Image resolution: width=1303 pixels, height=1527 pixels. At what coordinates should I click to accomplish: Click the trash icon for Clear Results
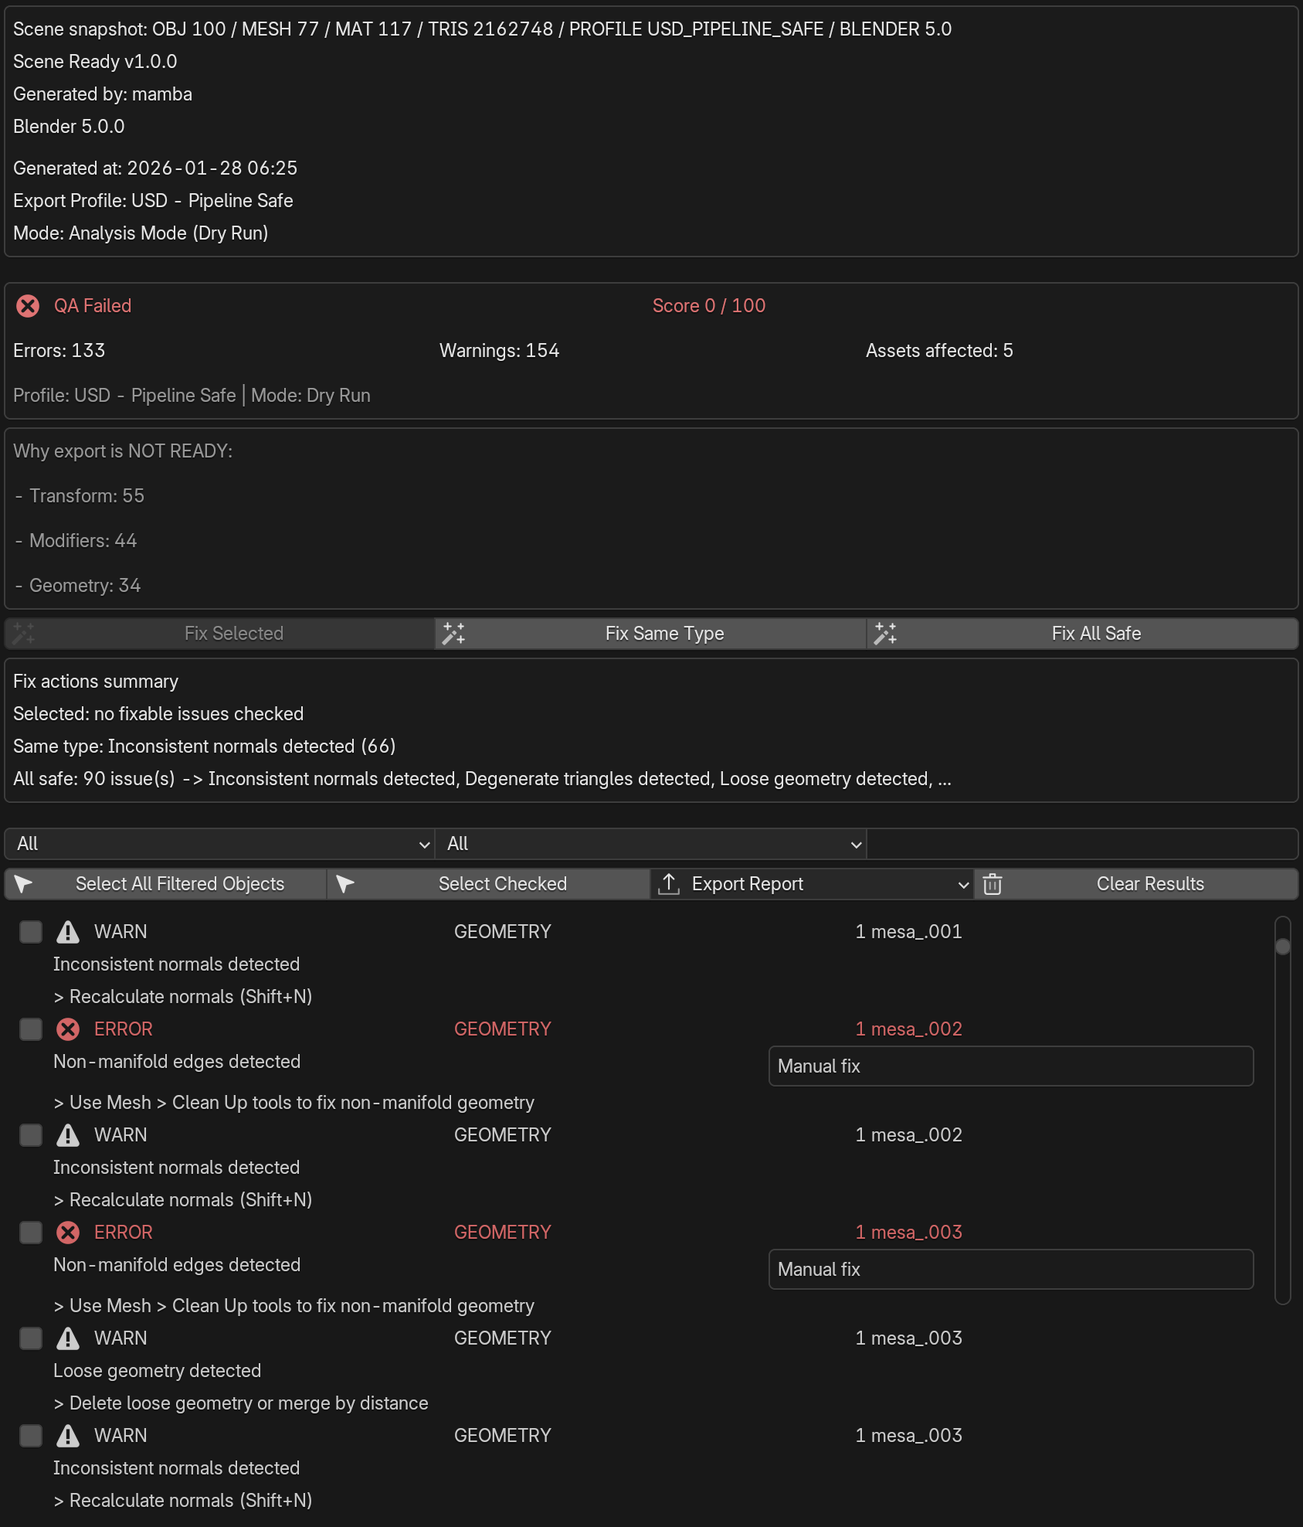[993, 884]
